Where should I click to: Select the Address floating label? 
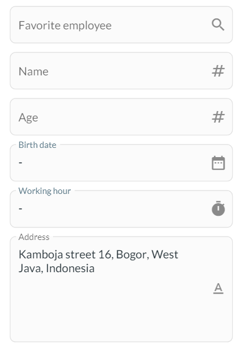pos(34,237)
